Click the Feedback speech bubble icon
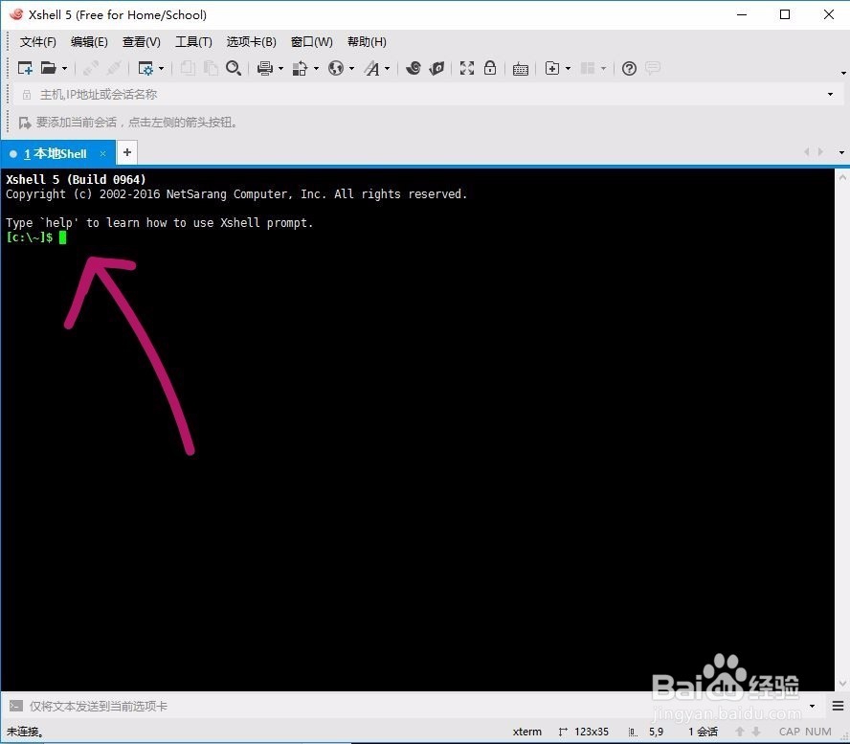This screenshot has height=744, width=850. coord(653,68)
